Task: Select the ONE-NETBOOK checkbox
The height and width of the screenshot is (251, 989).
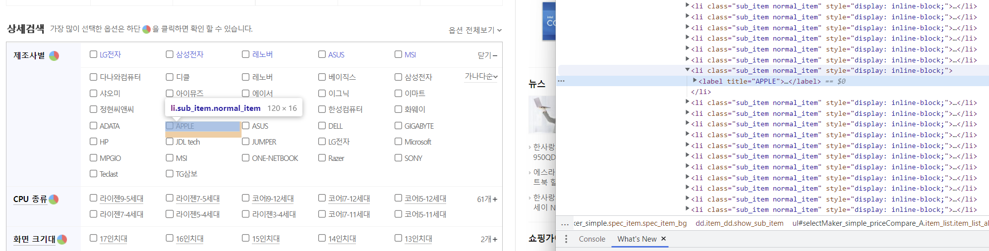Action: click(245, 158)
